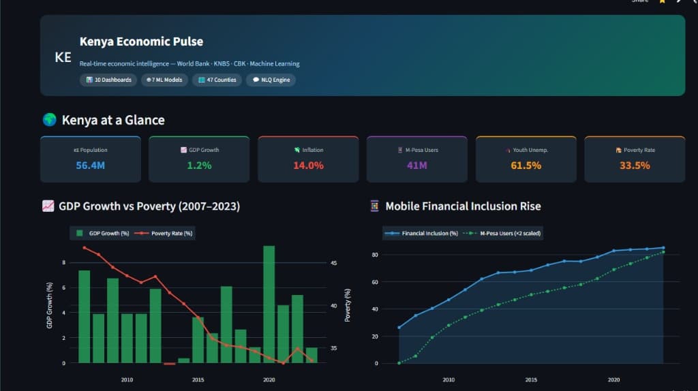This screenshot has width=698, height=391.
Task: Click the house icon in Poverty Rate card
Action: pos(618,150)
